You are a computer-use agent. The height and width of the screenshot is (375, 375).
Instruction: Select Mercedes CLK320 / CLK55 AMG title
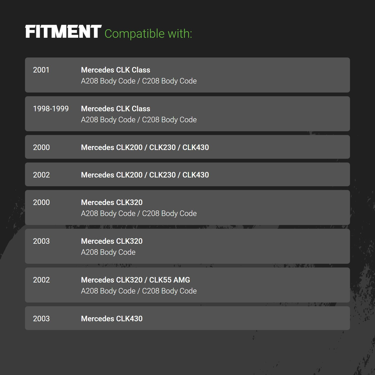(x=135, y=280)
